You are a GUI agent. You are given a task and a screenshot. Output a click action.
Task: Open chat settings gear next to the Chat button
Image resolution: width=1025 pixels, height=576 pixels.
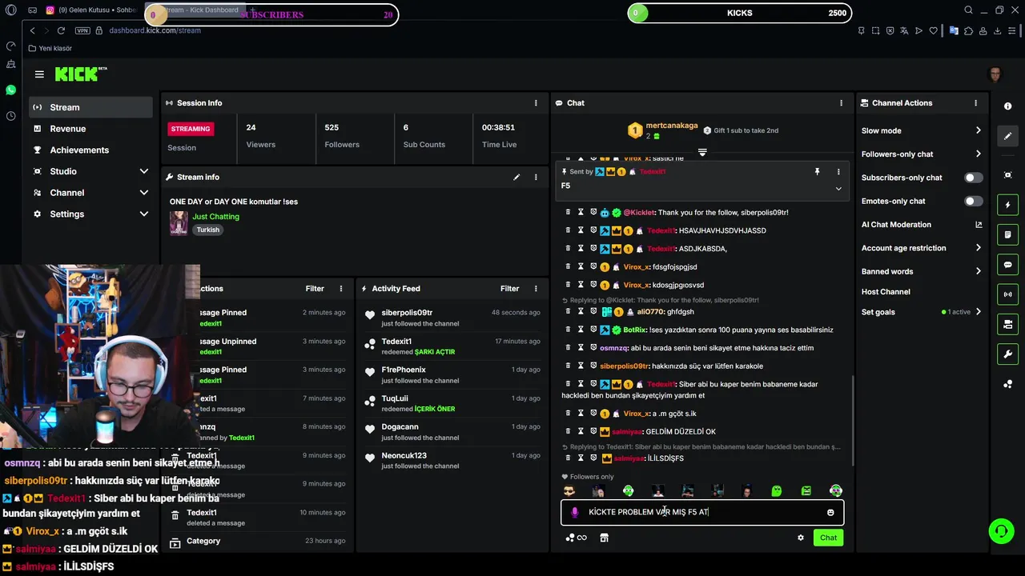800,538
